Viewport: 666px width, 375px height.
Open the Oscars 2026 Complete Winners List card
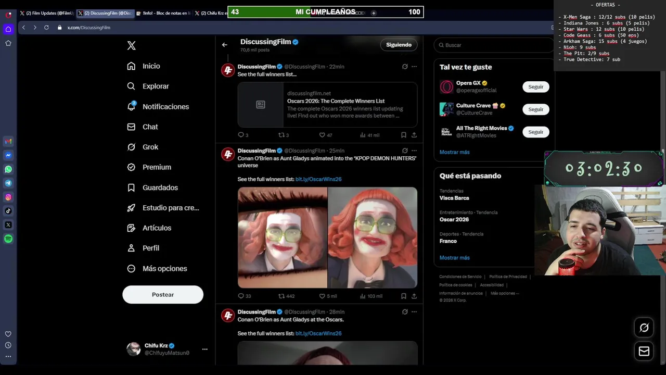[327, 105]
